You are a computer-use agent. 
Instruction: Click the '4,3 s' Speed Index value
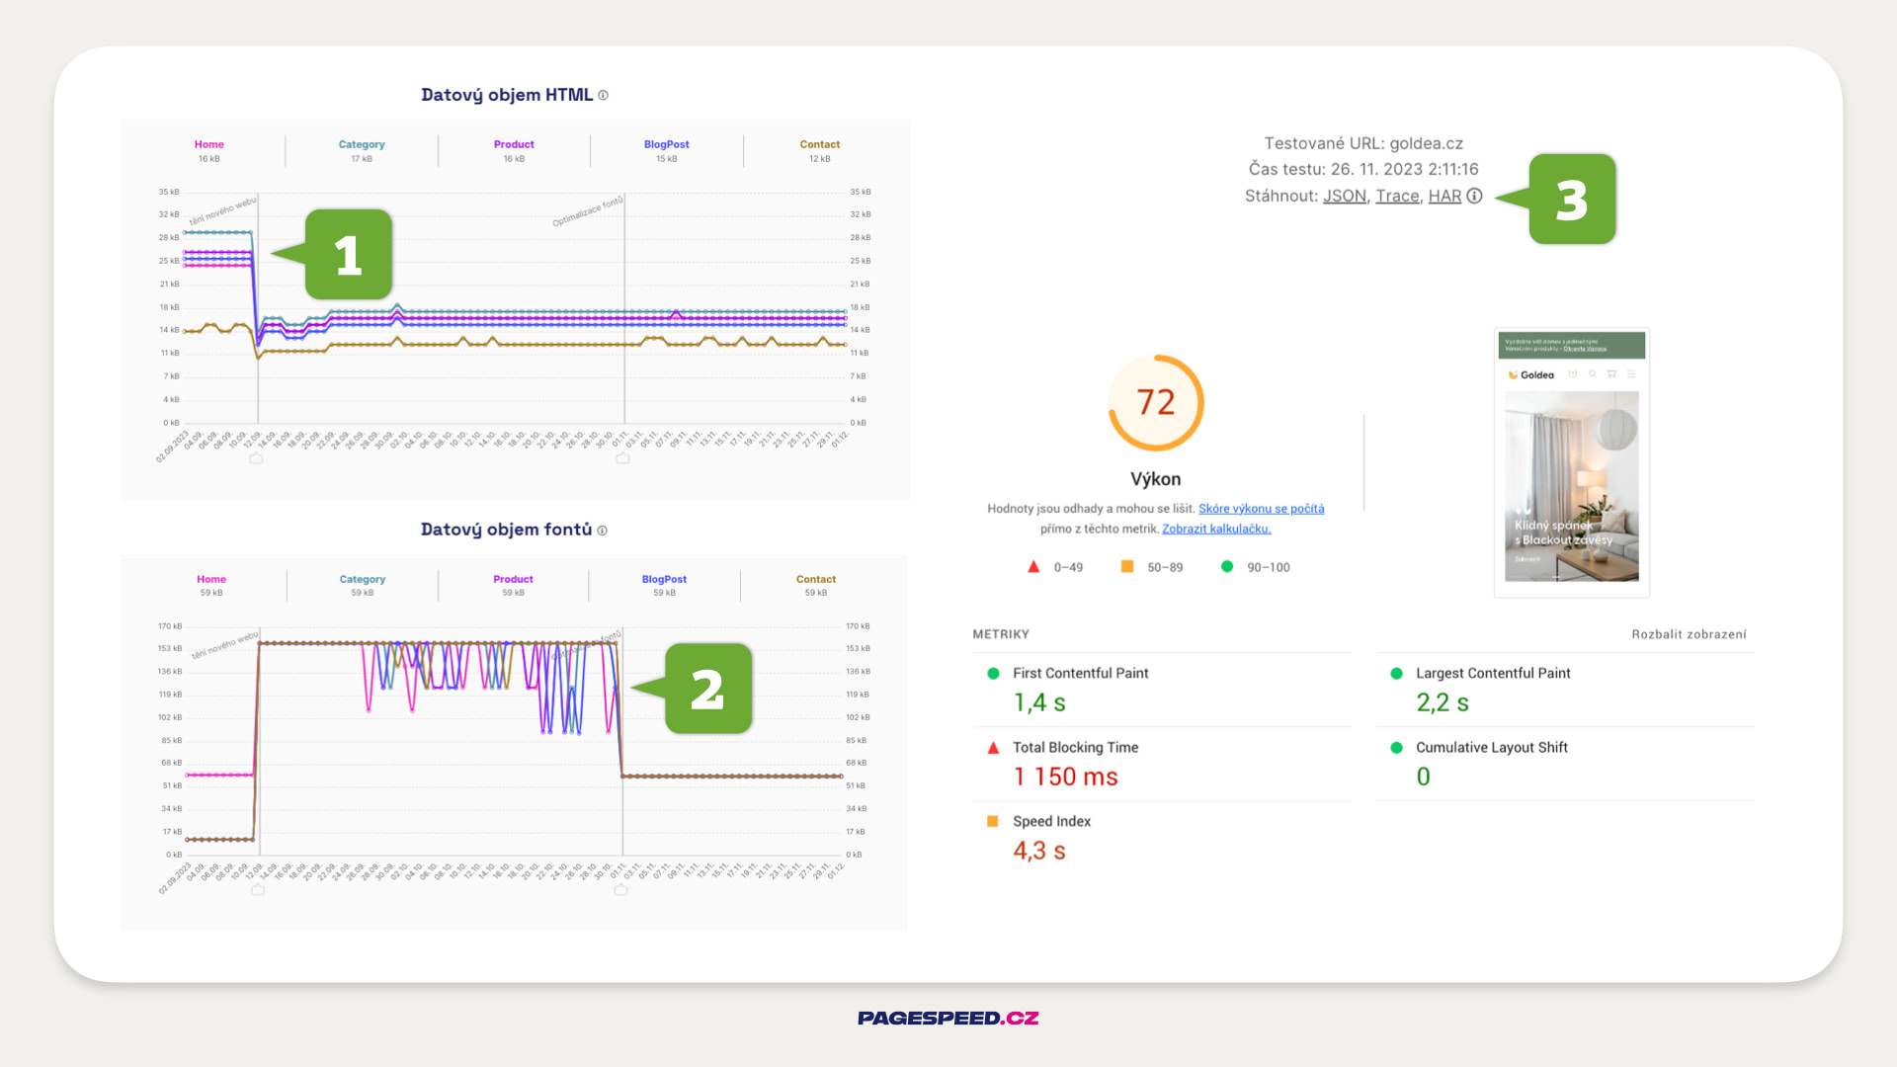(1039, 851)
